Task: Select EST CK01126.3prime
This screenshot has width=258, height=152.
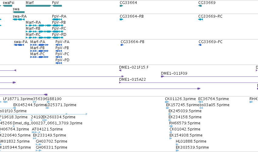Action: click(x=167, y=102)
